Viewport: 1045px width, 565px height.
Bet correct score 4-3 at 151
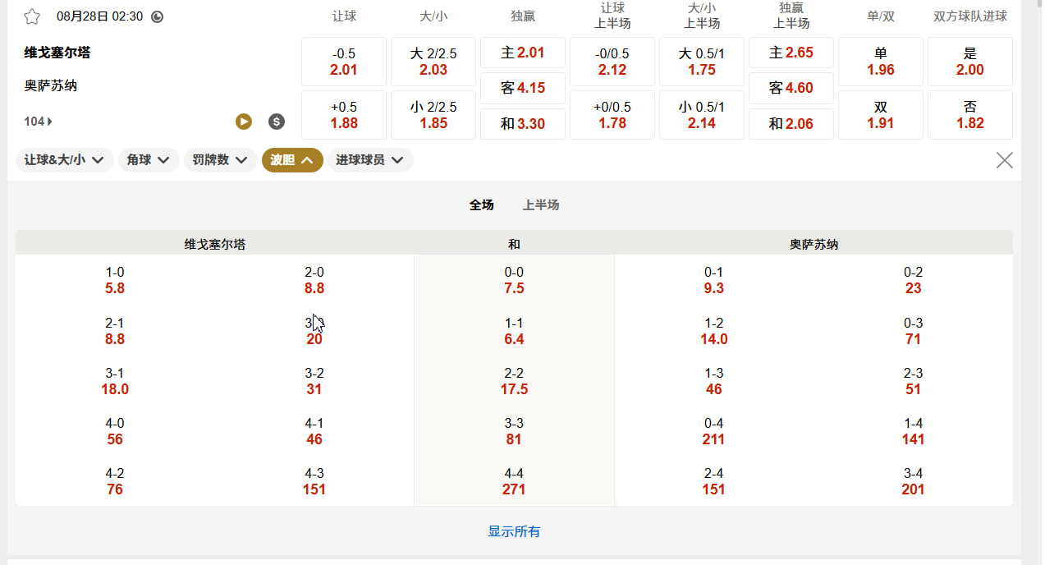pos(314,481)
